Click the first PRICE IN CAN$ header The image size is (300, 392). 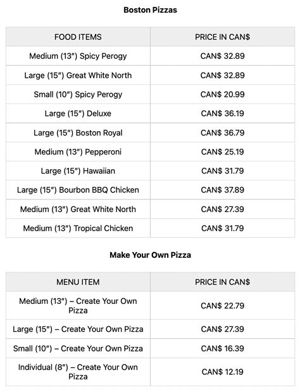pos(222,37)
